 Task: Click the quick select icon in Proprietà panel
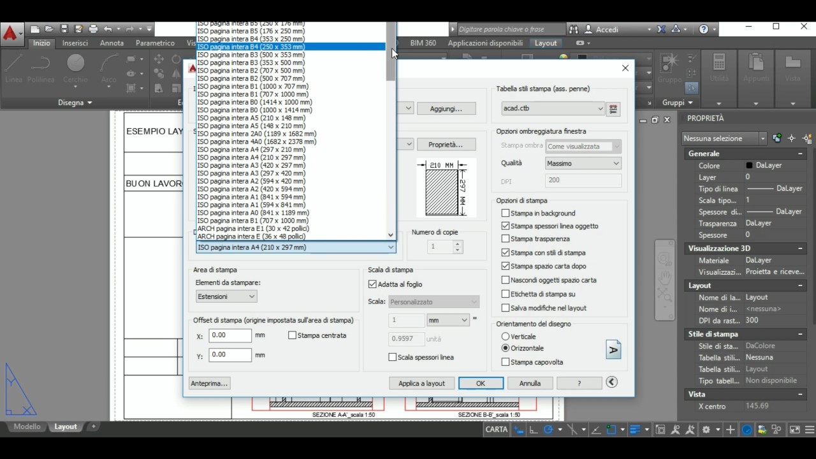[x=807, y=138]
